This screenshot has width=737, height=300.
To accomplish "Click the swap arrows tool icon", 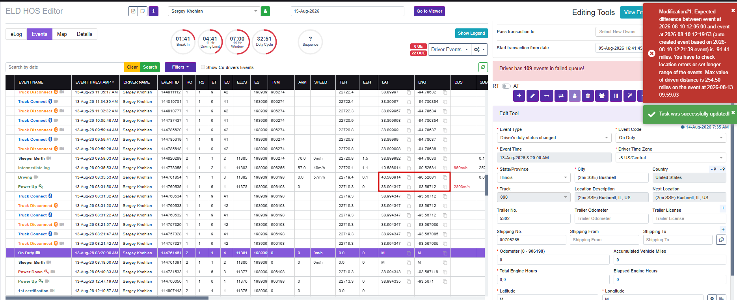I will pyautogui.click(x=561, y=95).
